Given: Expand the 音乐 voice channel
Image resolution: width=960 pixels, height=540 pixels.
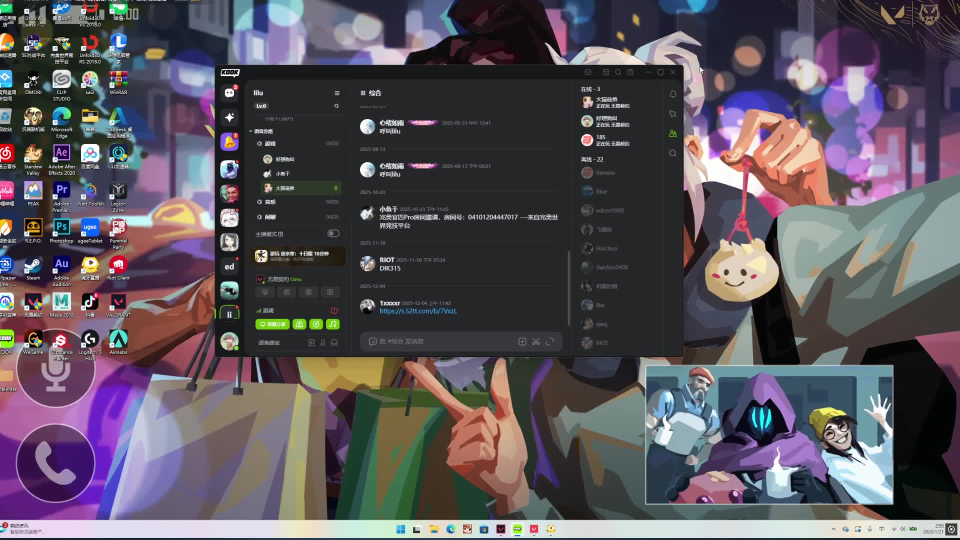Looking at the screenshot, I should [x=270, y=202].
